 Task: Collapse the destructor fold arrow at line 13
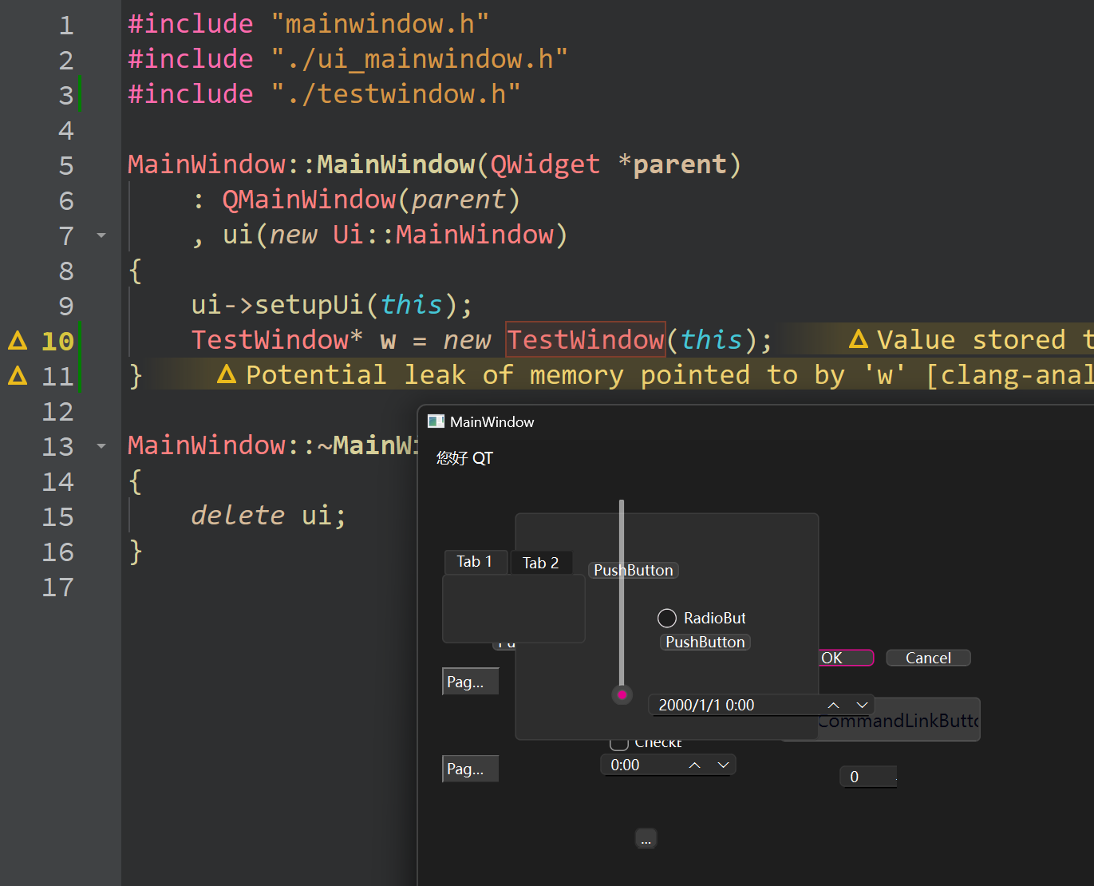point(101,446)
